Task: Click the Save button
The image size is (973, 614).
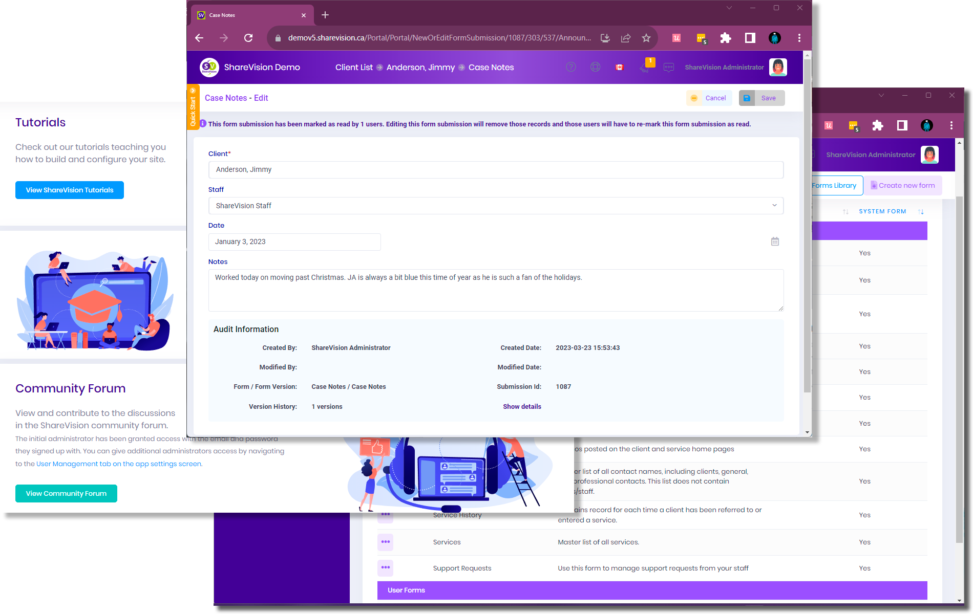Action: [x=762, y=98]
